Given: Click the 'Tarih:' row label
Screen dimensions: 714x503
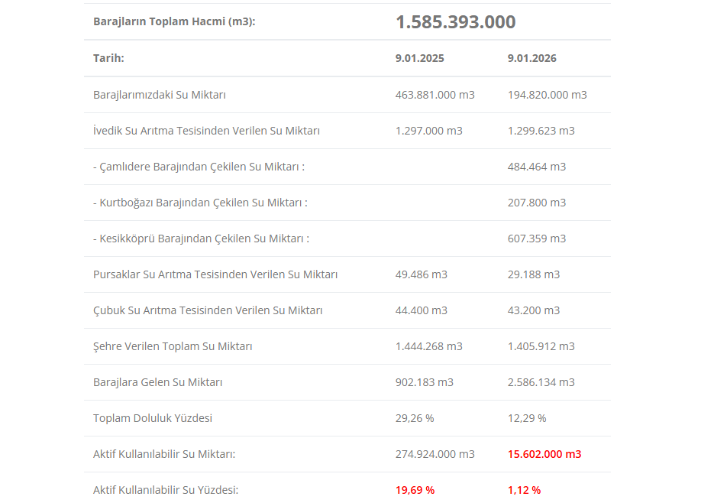Looking at the screenshot, I should point(108,58).
